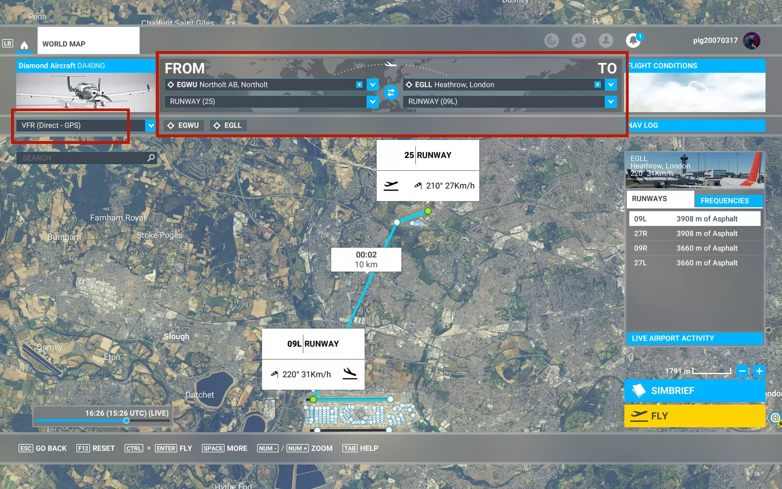Click the SEARCH input field
Screen dimensions: 782x489
pyautogui.click(x=81, y=158)
